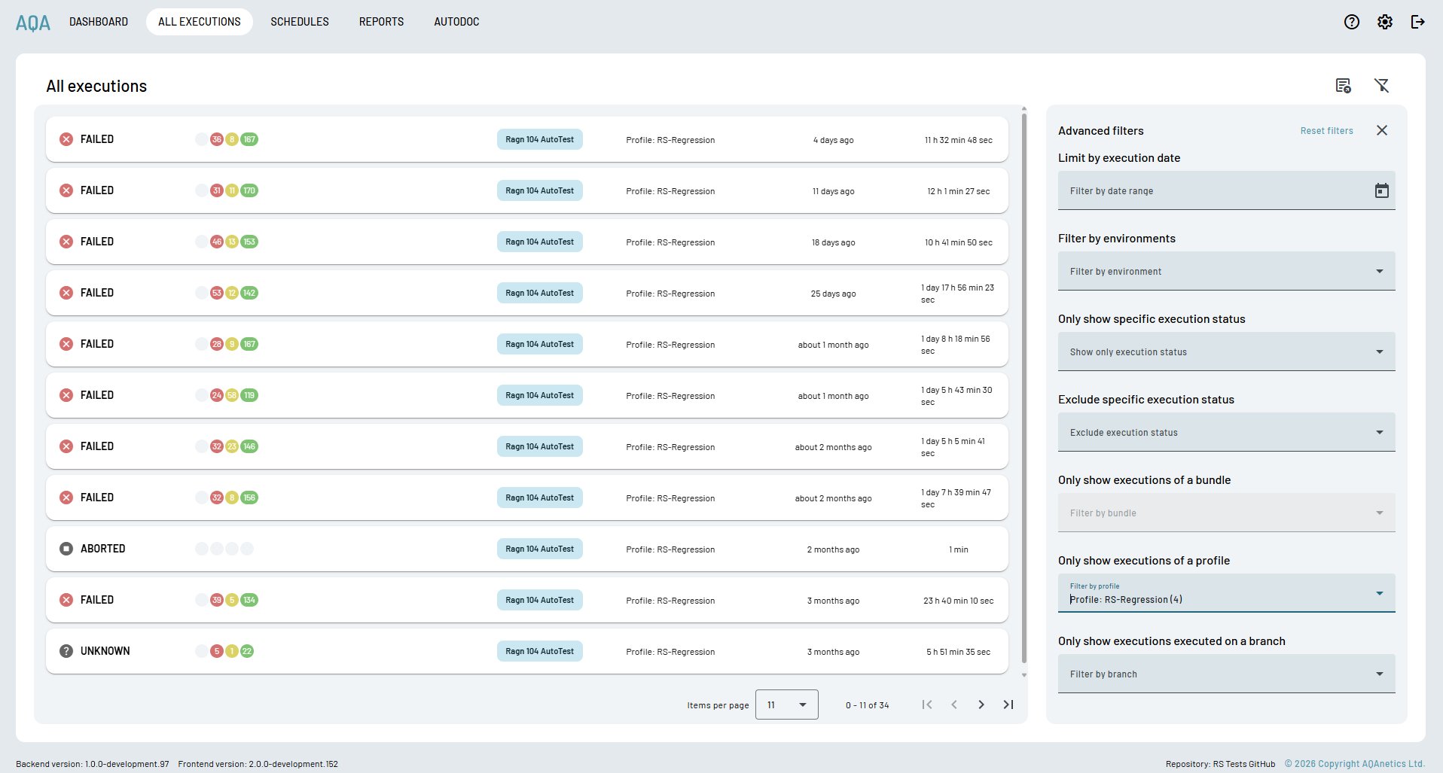Open the Show only execution status dropdown
Image resolution: width=1443 pixels, height=773 pixels.
pos(1226,352)
